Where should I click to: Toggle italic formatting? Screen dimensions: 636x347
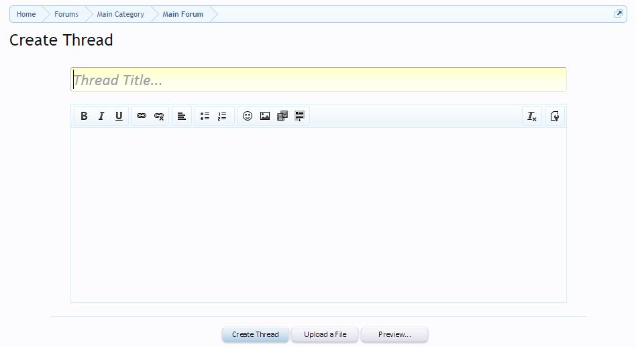pos(101,116)
